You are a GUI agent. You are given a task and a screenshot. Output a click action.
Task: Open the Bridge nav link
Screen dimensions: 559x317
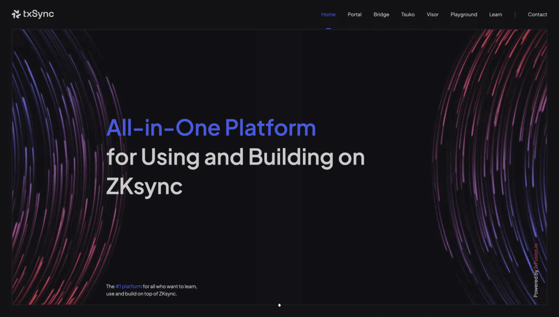pos(381,15)
